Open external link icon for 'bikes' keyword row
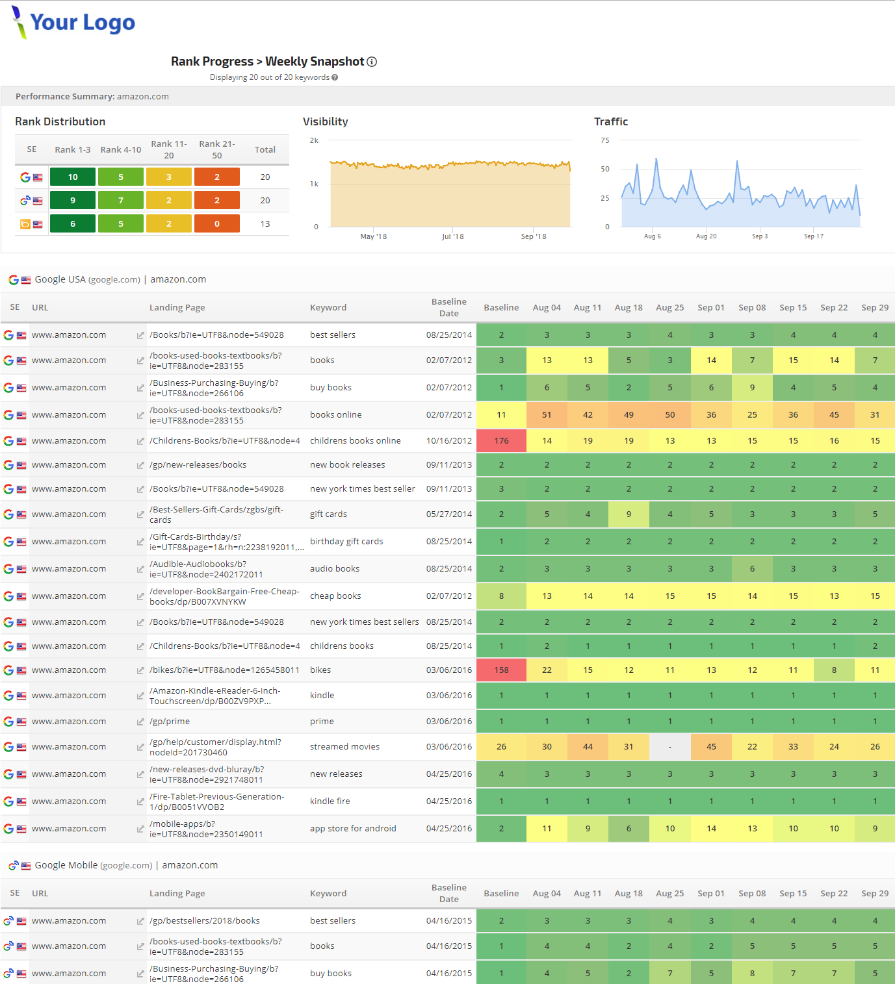 pyautogui.click(x=140, y=670)
